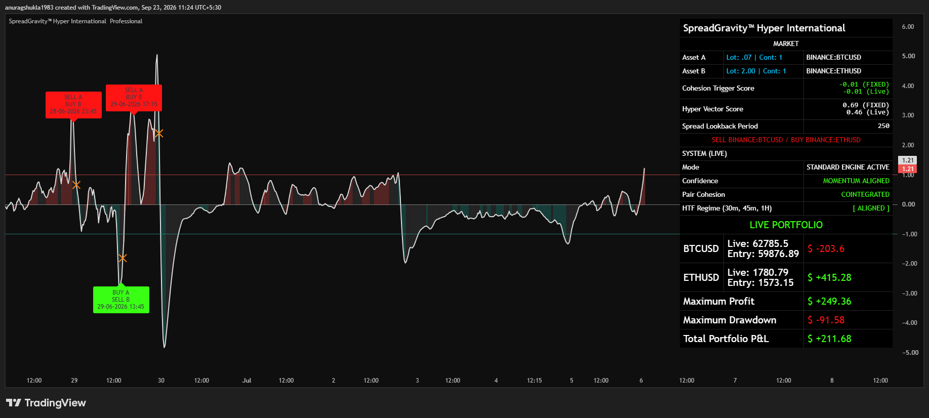Click the Total Portfolio P&L value $ +211.68
The image size is (929, 418).
click(x=829, y=339)
